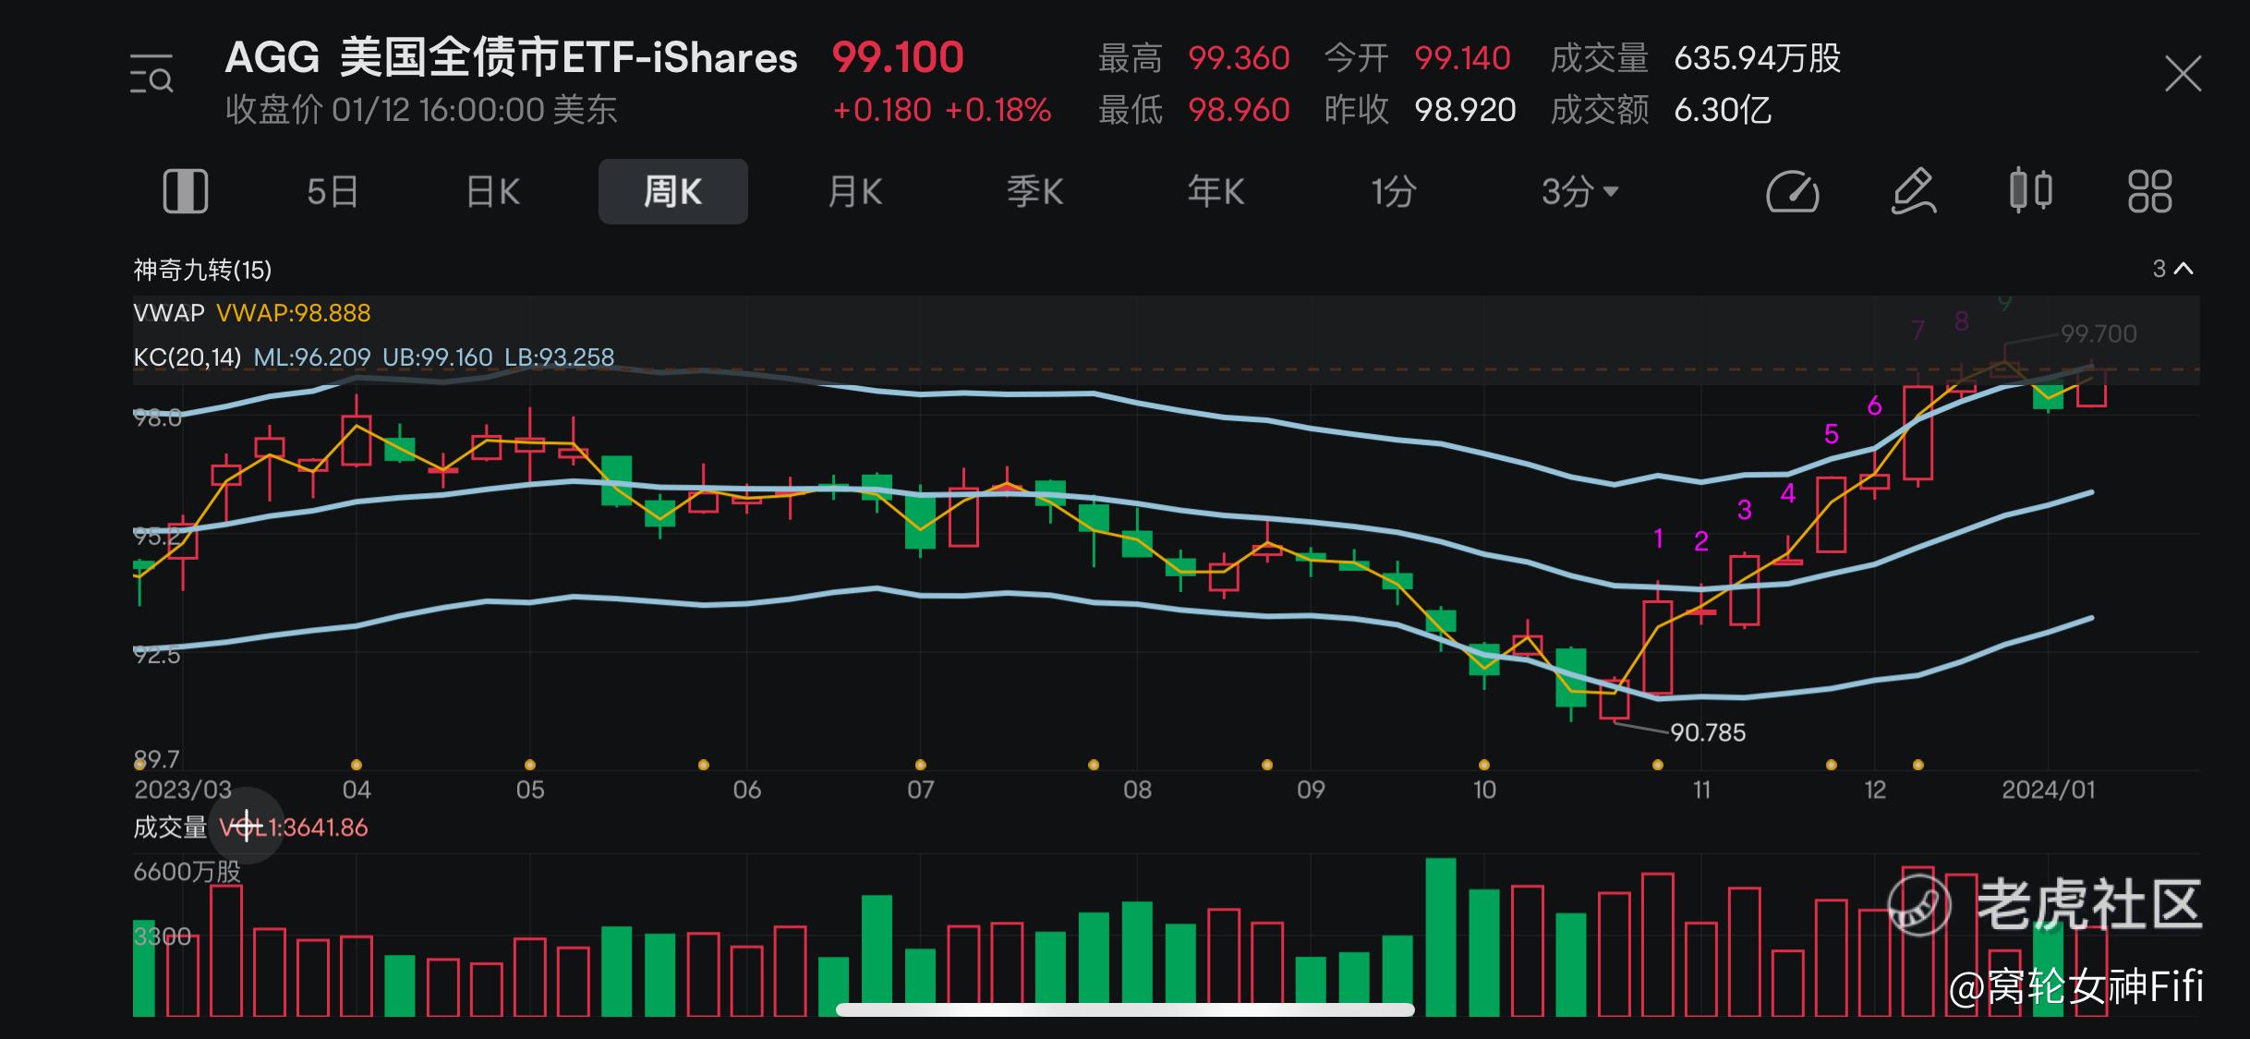Screen dimensions: 2250x1039
Task: Switch to the 年K yearly chart tab
Action: (1216, 191)
